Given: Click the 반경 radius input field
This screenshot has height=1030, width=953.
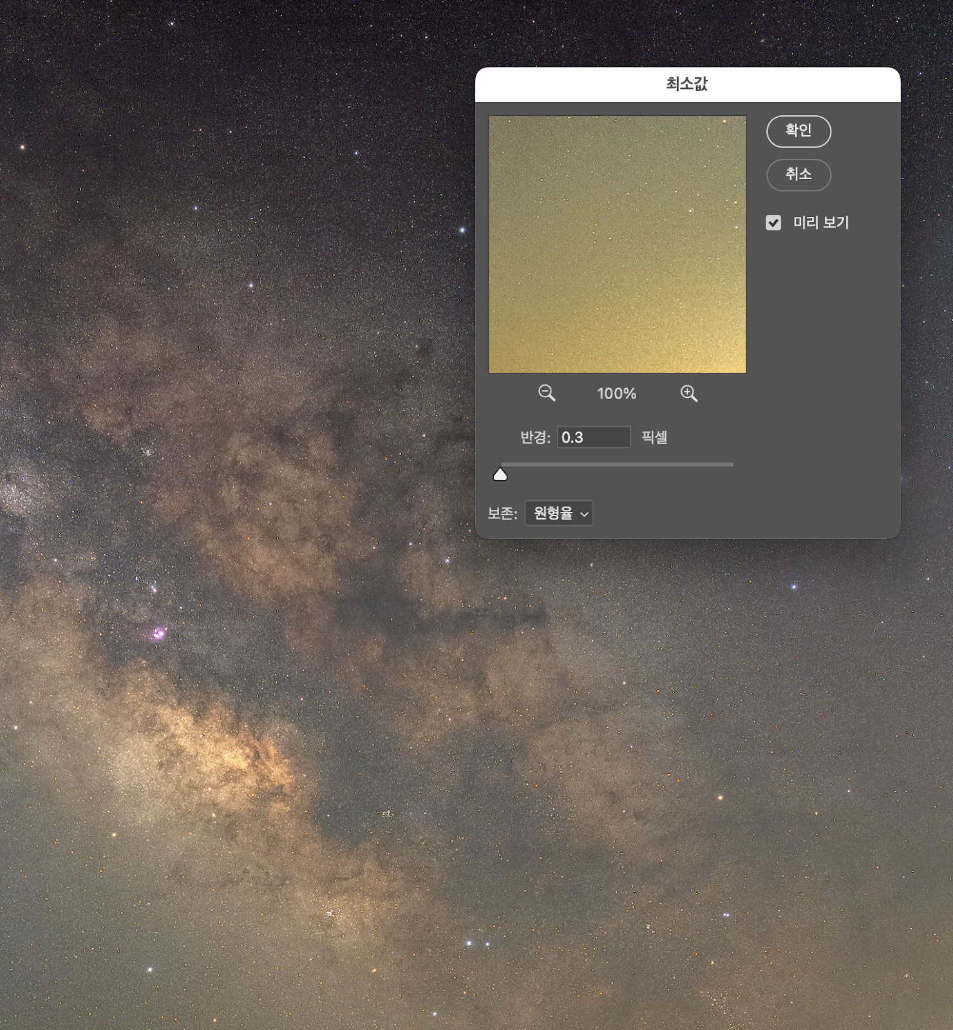Looking at the screenshot, I should (x=594, y=437).
